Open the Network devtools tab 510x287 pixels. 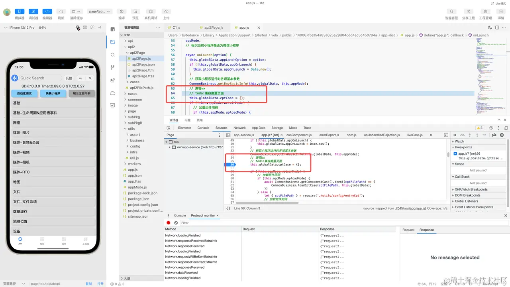(239, 128)
